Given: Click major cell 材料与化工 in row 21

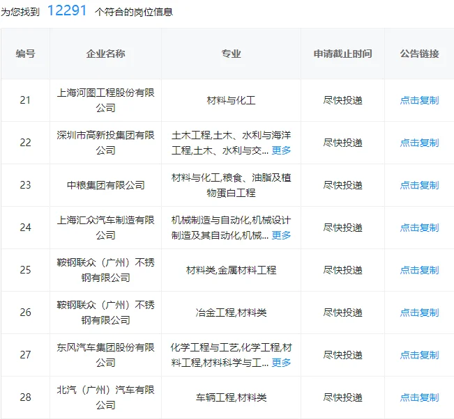Looking at the screenshot, I should click(231, 100).
